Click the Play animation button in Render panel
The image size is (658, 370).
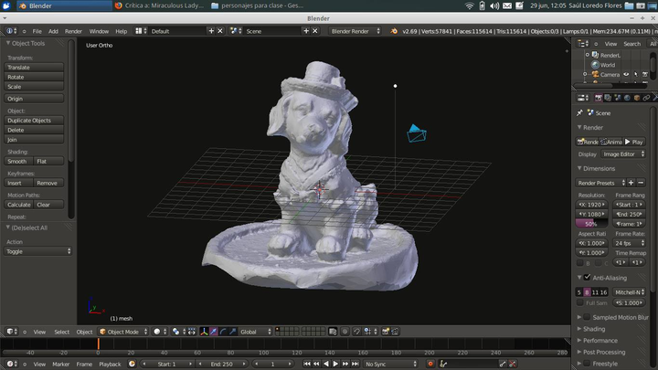coord(634,142)
